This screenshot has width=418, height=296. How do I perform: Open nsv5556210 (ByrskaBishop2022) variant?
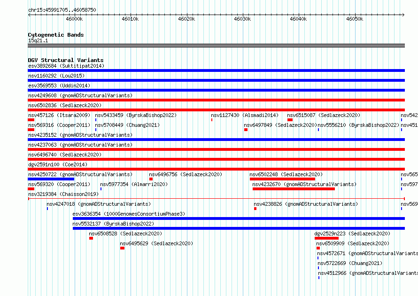coord(358,125)
